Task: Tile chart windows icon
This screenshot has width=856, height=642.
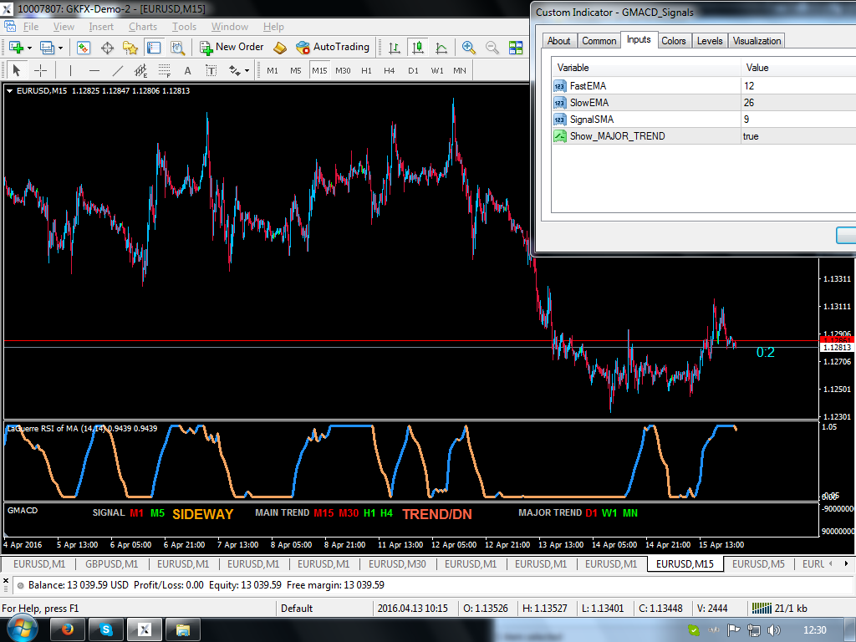Action: point(515,48)
